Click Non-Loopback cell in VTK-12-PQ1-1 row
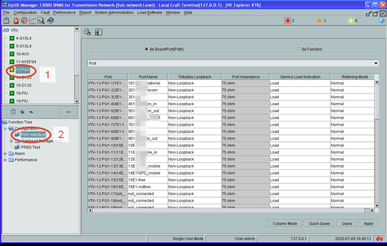Image resolution: width=387 pixels, height=246 pixels. pos(194,83)
